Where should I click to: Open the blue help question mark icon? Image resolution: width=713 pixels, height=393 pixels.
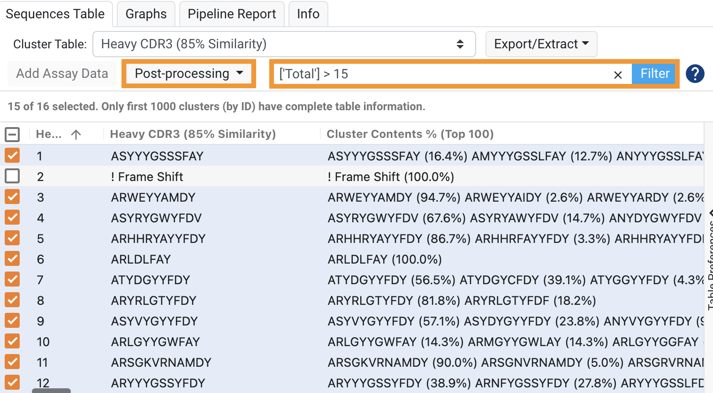click(x=695, y=74)
